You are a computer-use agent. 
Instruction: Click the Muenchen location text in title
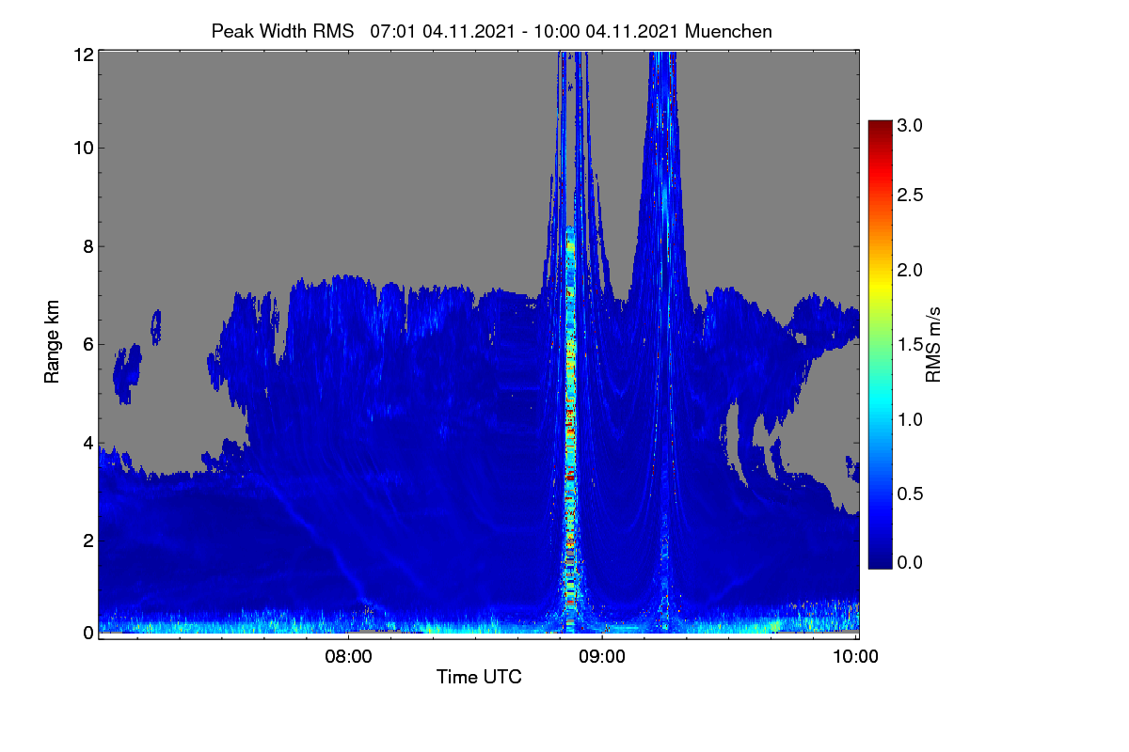coord(729,31)
